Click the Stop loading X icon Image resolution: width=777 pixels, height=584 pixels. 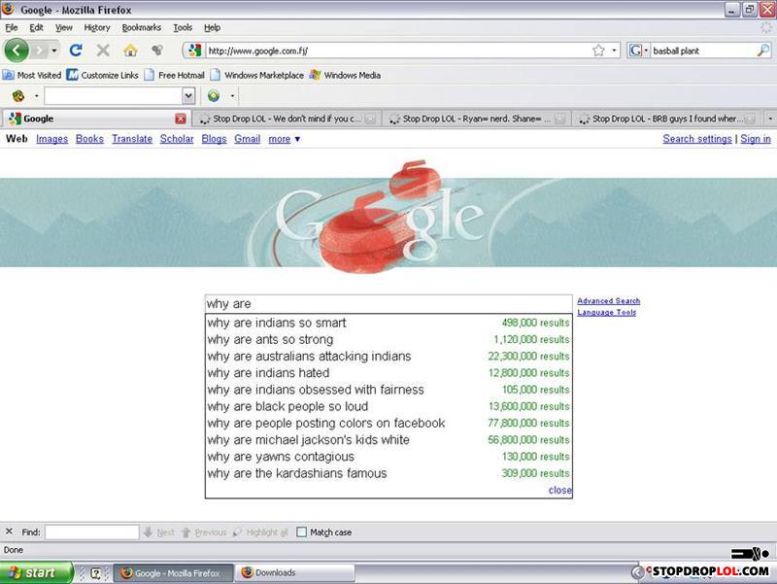(103, 51)
